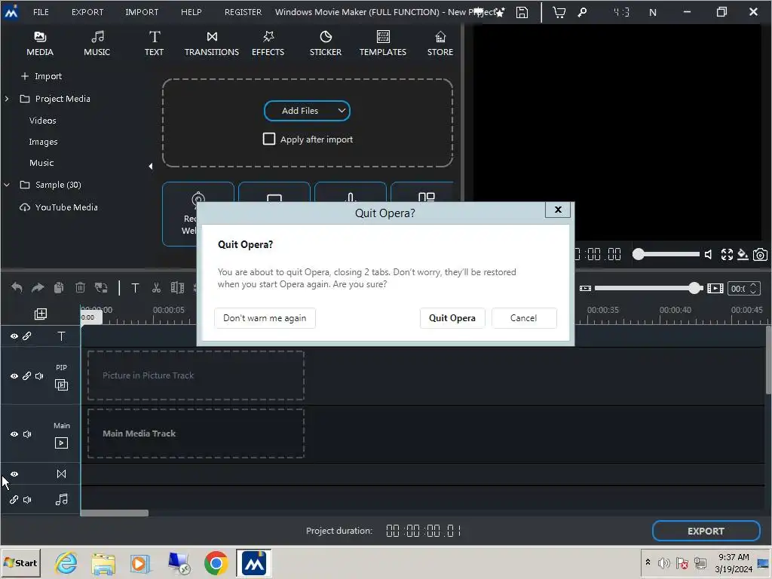This screenshot has width=772, height=579.
Task: Enable Apply after import checkbox
Action: tap(269, 139)
